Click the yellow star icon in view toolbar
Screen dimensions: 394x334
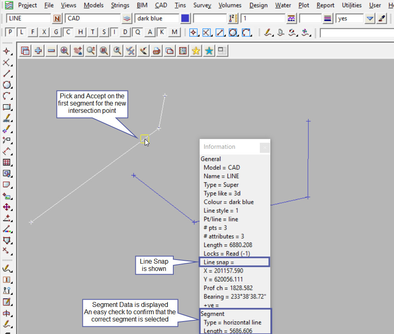click(196, 51)
